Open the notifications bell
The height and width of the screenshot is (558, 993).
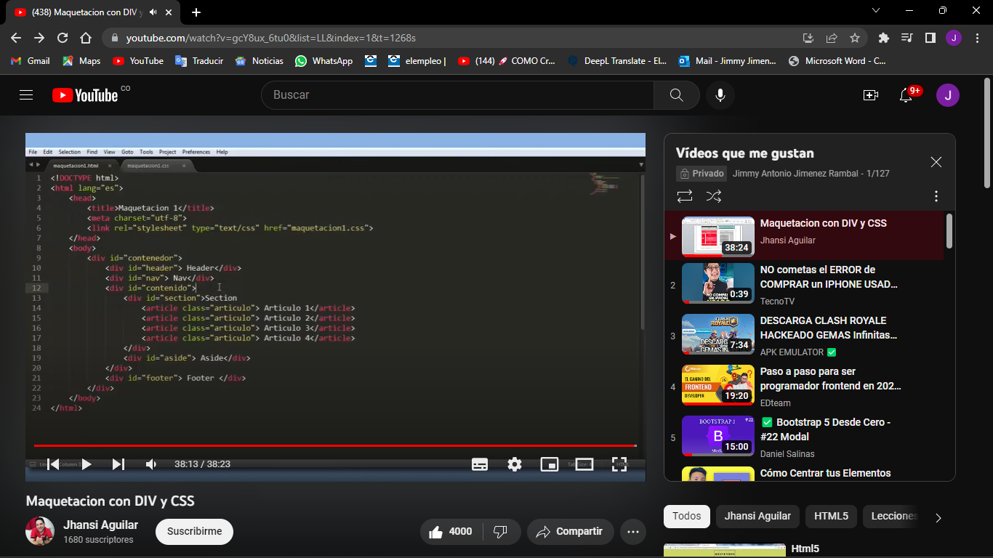(x=906, y=95)
